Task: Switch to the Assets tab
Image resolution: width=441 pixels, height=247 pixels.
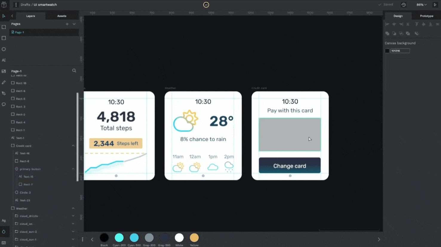Action: 62,16
